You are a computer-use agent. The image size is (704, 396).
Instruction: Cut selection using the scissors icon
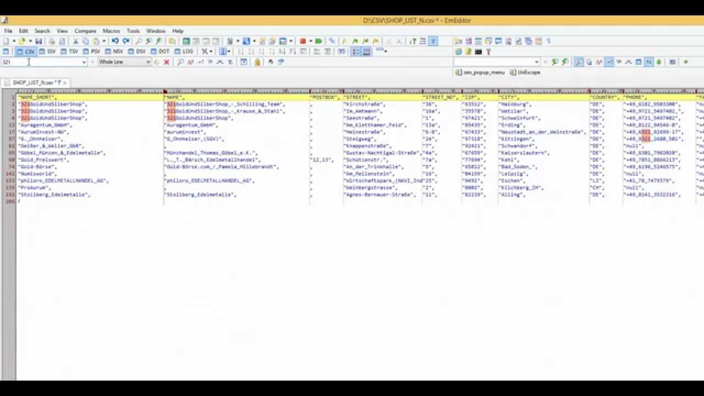coord(75,41)
